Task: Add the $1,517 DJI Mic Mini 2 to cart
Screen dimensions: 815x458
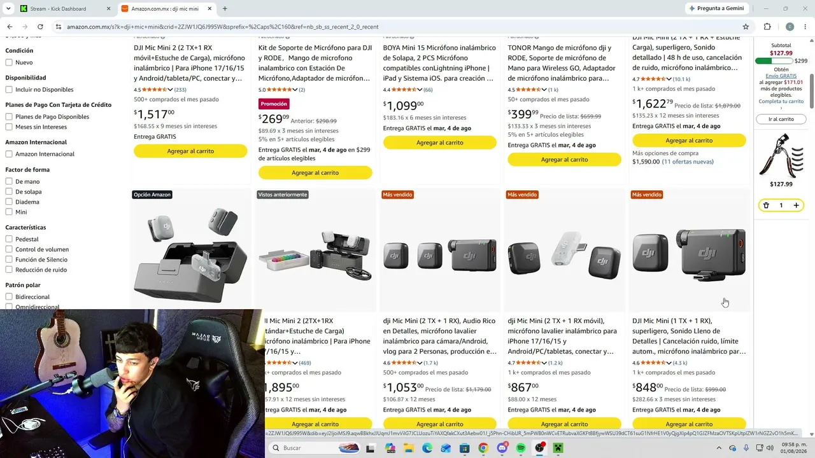Action: pos(190,151)
